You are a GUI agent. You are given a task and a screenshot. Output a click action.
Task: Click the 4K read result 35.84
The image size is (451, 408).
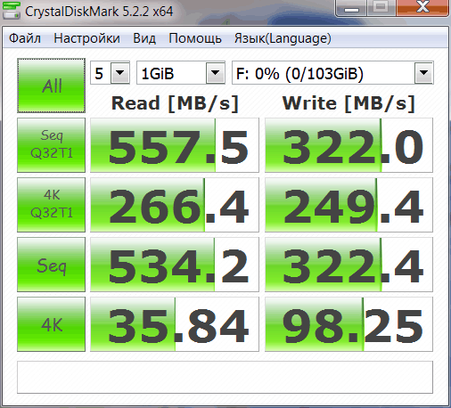175,324
